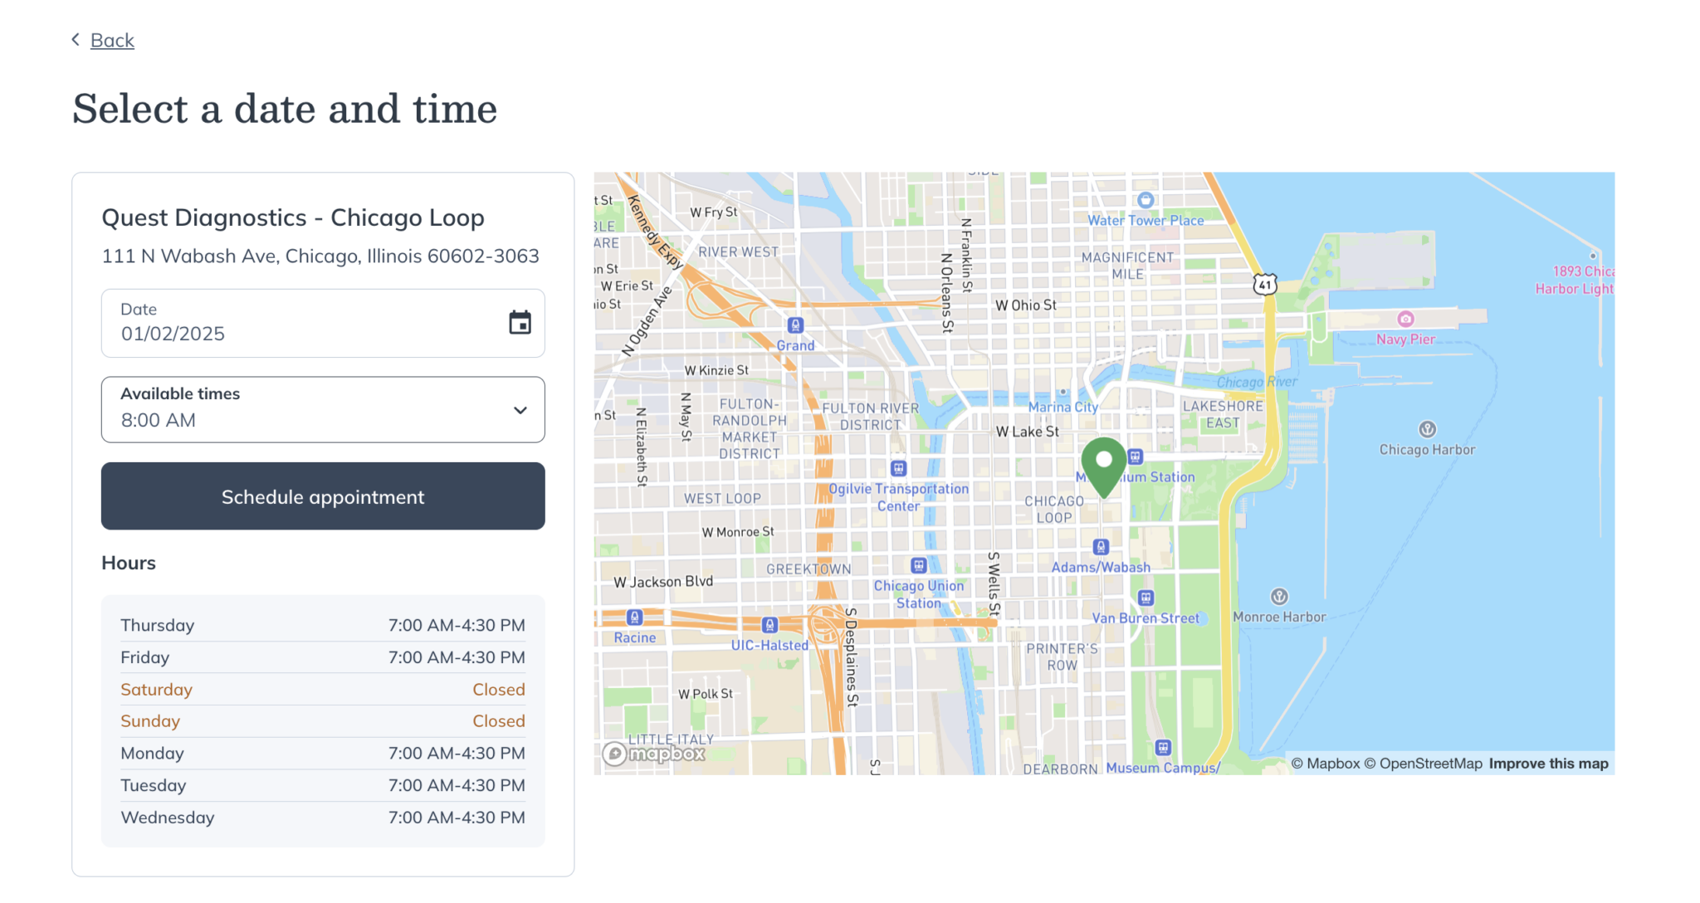Select the Grand station icon on the map
The image size is (1700, 903).
point(794,327)
